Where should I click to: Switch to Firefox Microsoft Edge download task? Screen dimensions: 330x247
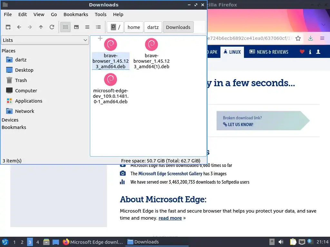[93, 242]
